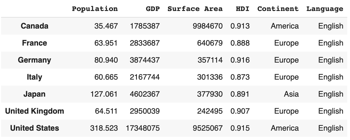The image size is (350, 140).
Task: Select the United Kingdom row label
Action: coord(35,111)
